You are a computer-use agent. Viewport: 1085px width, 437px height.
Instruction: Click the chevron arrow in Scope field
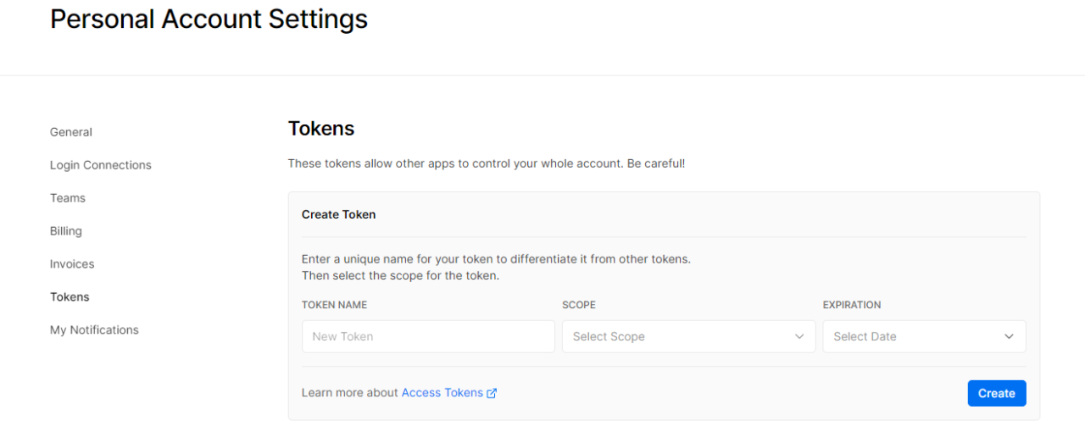[798, 336]
